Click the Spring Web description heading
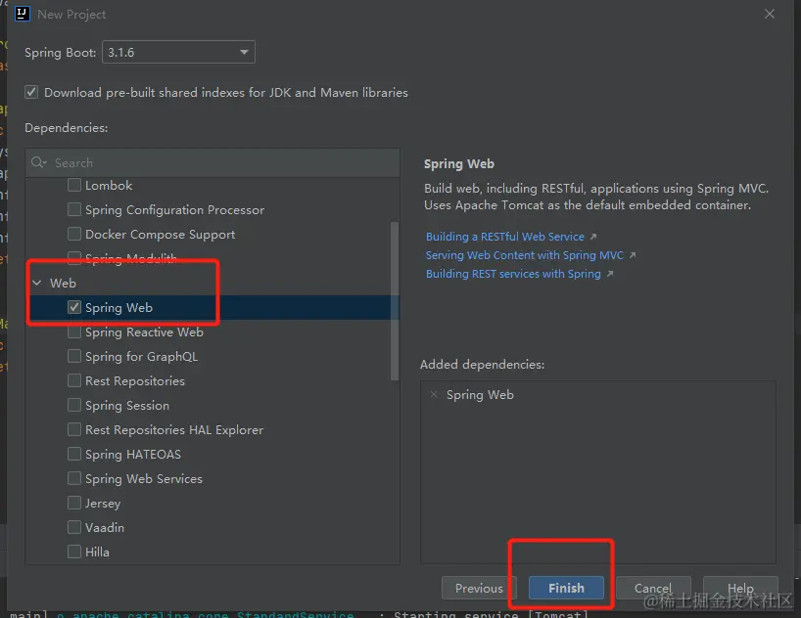 pos(458,164)
